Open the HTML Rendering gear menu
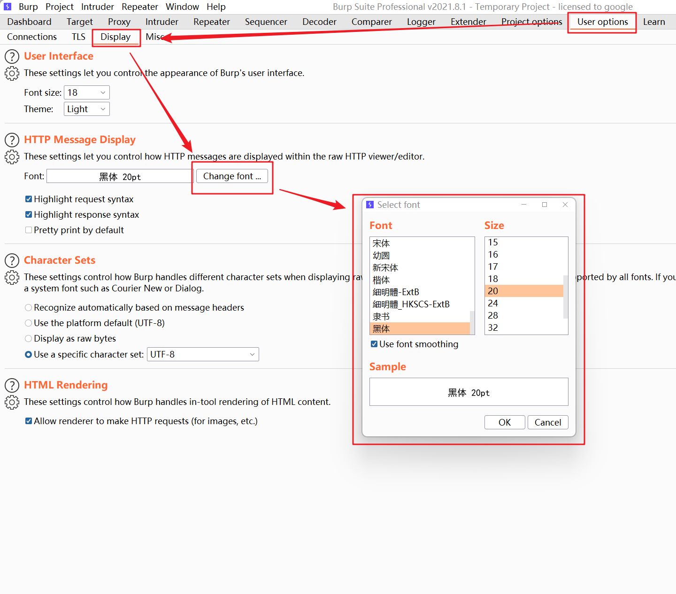 (x=12, y=402)
